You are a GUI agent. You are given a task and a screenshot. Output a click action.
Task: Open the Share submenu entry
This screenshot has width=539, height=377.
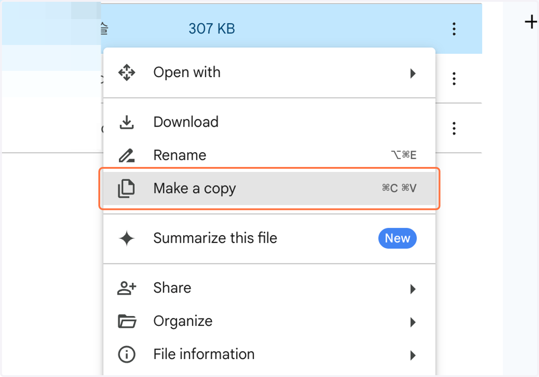click(269, 288)
